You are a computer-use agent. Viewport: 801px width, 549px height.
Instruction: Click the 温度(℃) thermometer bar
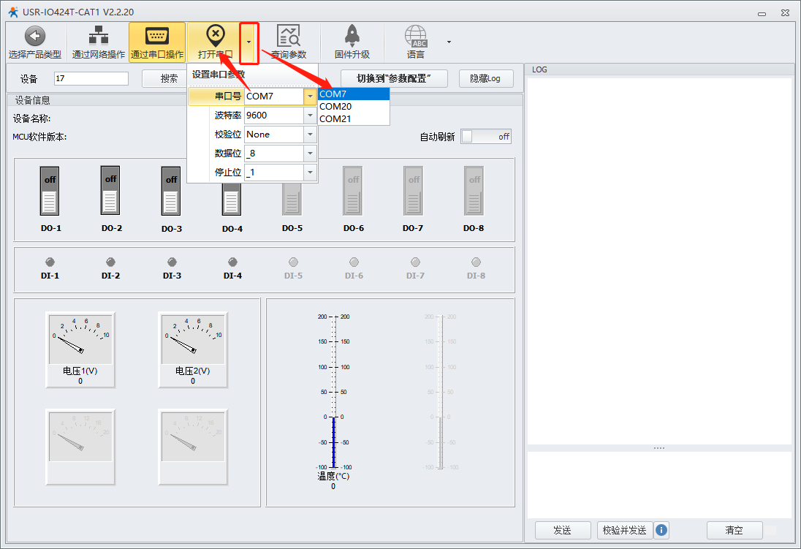coord(333,392)
